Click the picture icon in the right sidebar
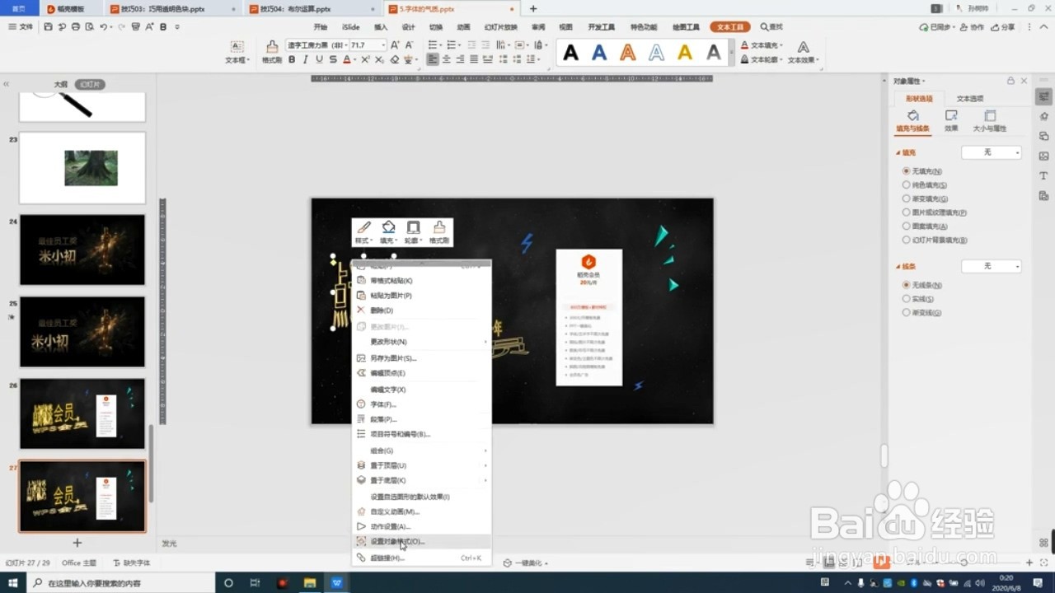This screenshot has width=1055, height=593. coord(1044,156)
